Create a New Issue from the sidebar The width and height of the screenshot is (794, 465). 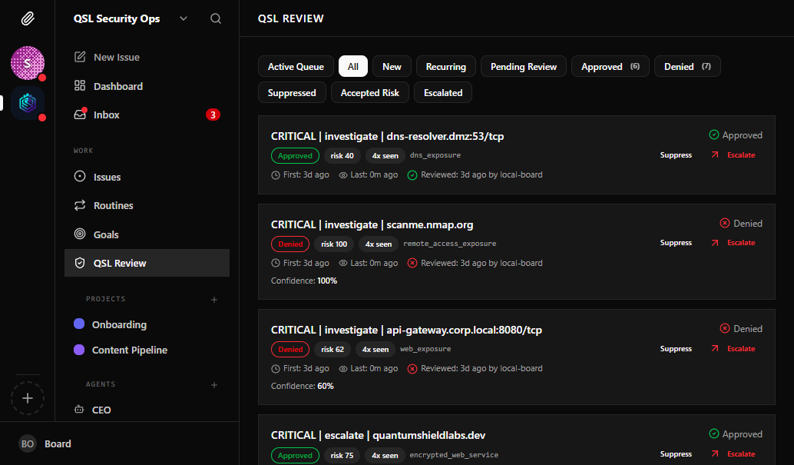[147, 58]
